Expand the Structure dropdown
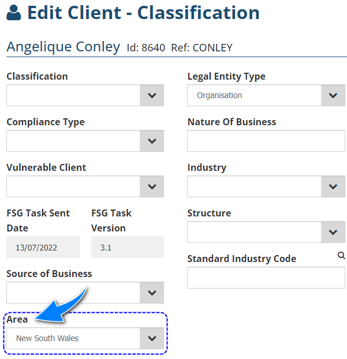 pos(266,232)
